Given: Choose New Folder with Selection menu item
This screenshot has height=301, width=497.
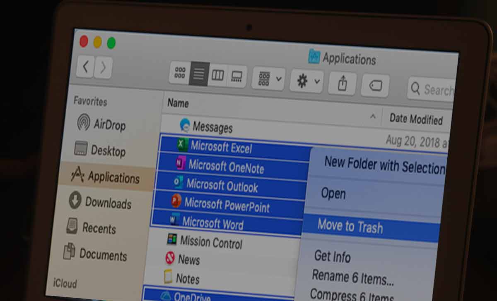Looking at the screenshot, I should 384,165.
